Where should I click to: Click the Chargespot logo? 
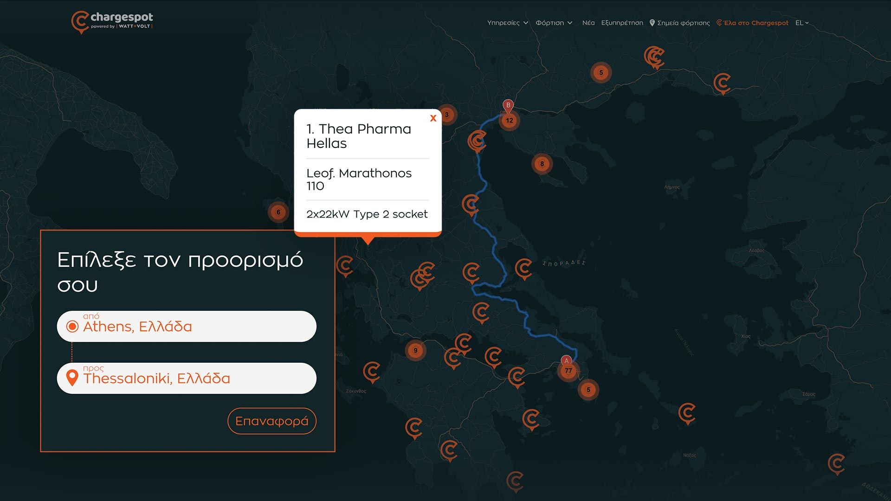tap(112, 22)
